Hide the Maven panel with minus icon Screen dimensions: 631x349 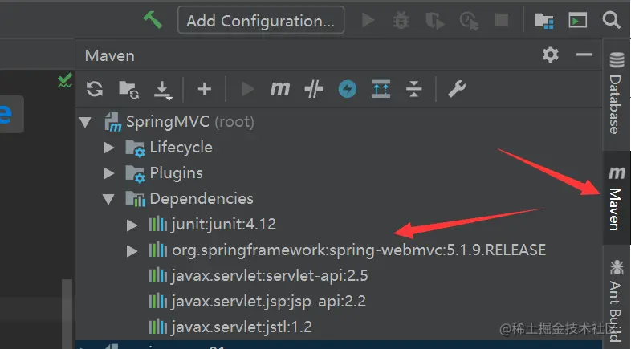point(584,55)
